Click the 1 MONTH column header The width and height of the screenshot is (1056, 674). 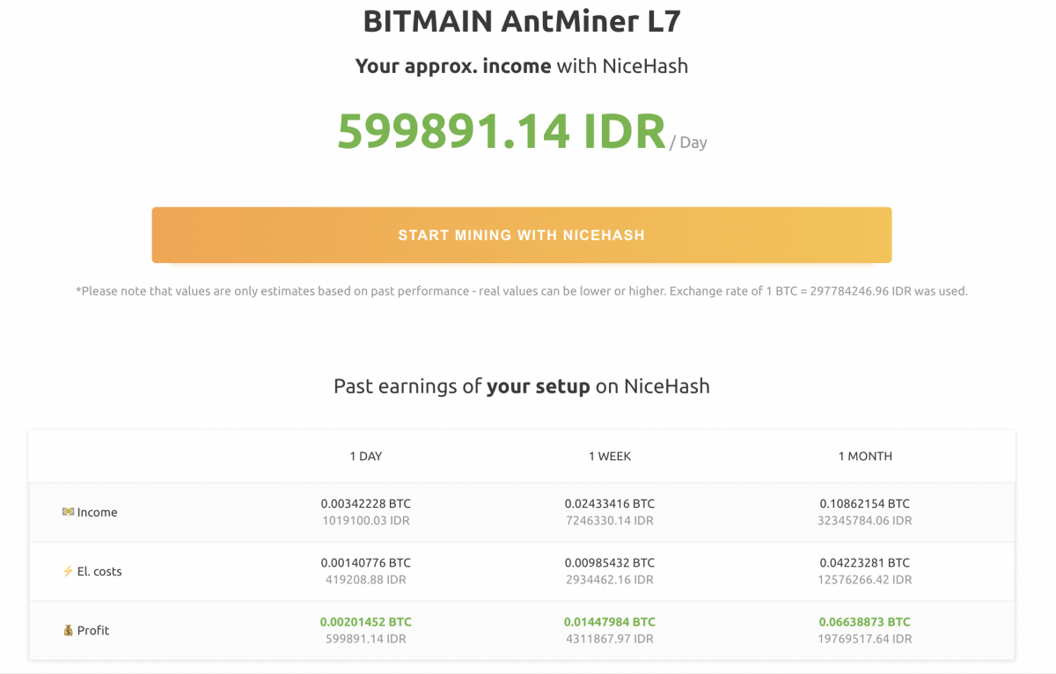coord(864,457)
